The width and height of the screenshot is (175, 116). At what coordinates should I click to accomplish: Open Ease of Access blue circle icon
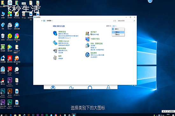[87, 55]
